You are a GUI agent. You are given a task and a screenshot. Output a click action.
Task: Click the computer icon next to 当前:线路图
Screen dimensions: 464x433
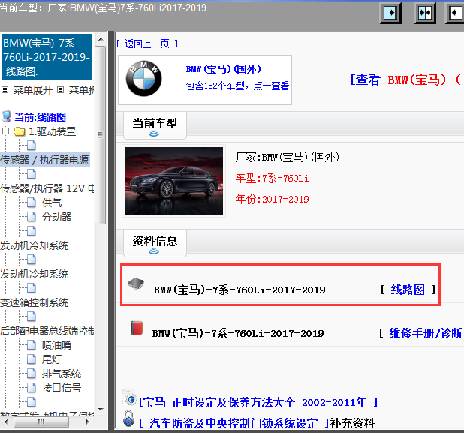6,116
